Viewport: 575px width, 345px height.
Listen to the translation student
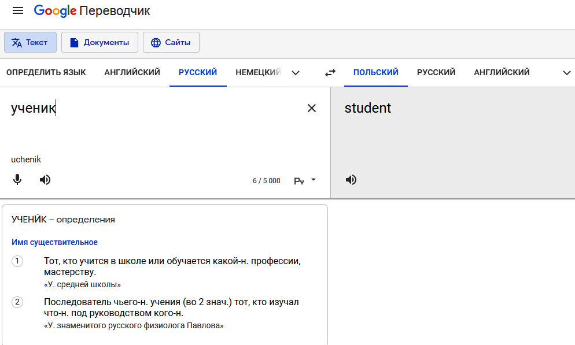click(x=351, y=180)
